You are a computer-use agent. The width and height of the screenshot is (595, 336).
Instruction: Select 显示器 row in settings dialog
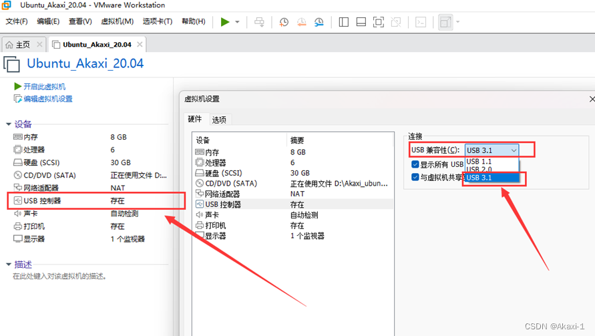(293, 236)
